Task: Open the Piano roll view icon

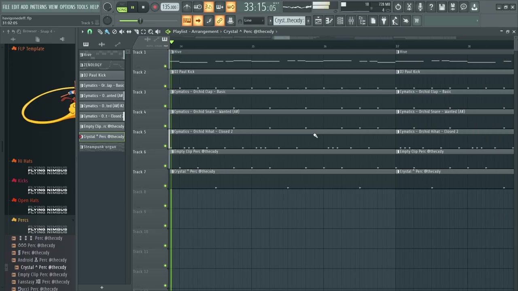Action: point(329,21)
